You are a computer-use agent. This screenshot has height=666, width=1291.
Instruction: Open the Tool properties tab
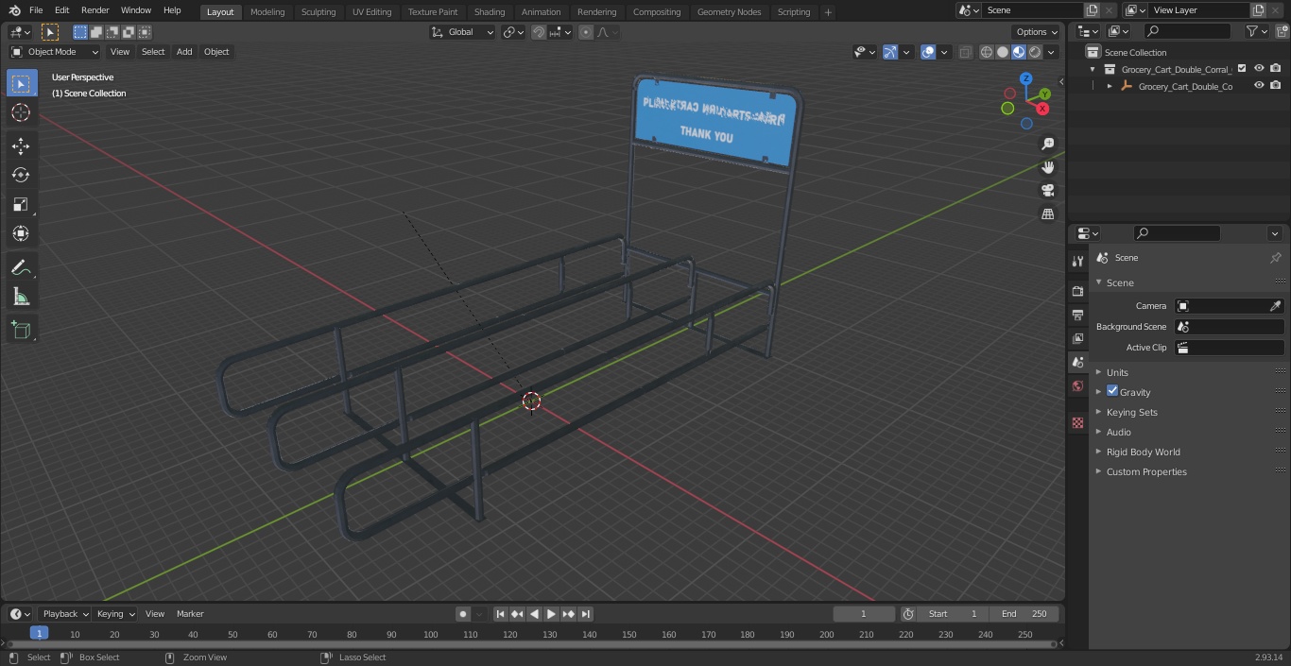1077,261
